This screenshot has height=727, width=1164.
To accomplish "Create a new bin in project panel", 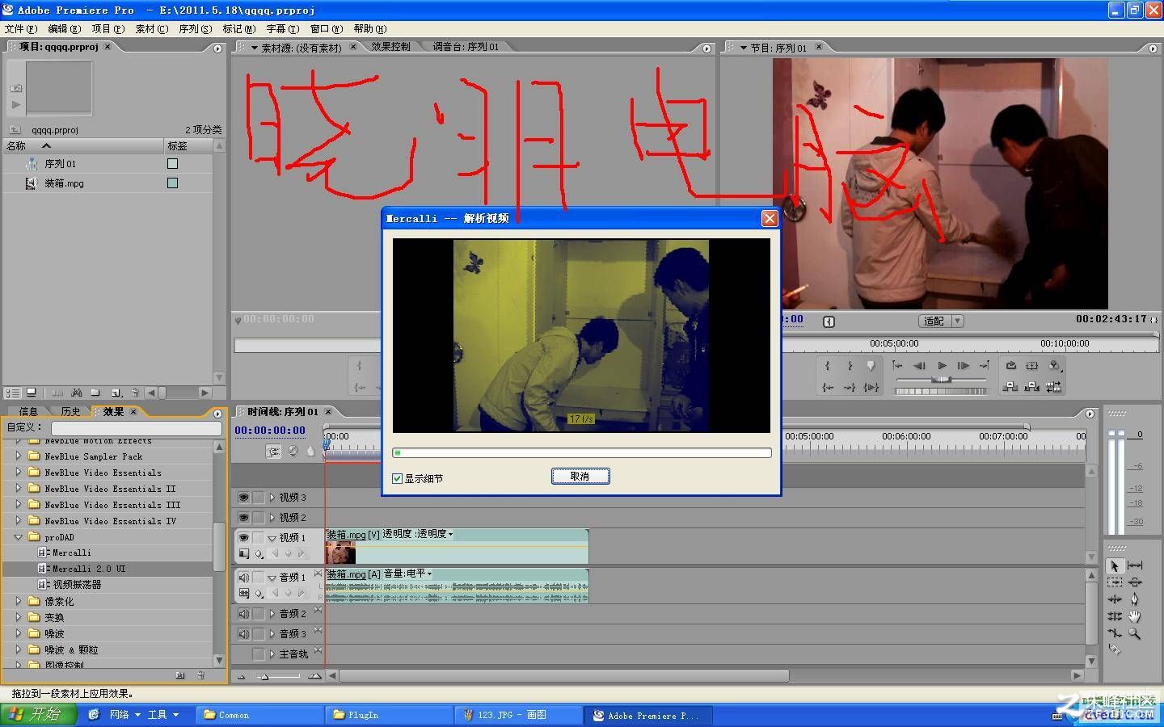I will pos(95,393).
